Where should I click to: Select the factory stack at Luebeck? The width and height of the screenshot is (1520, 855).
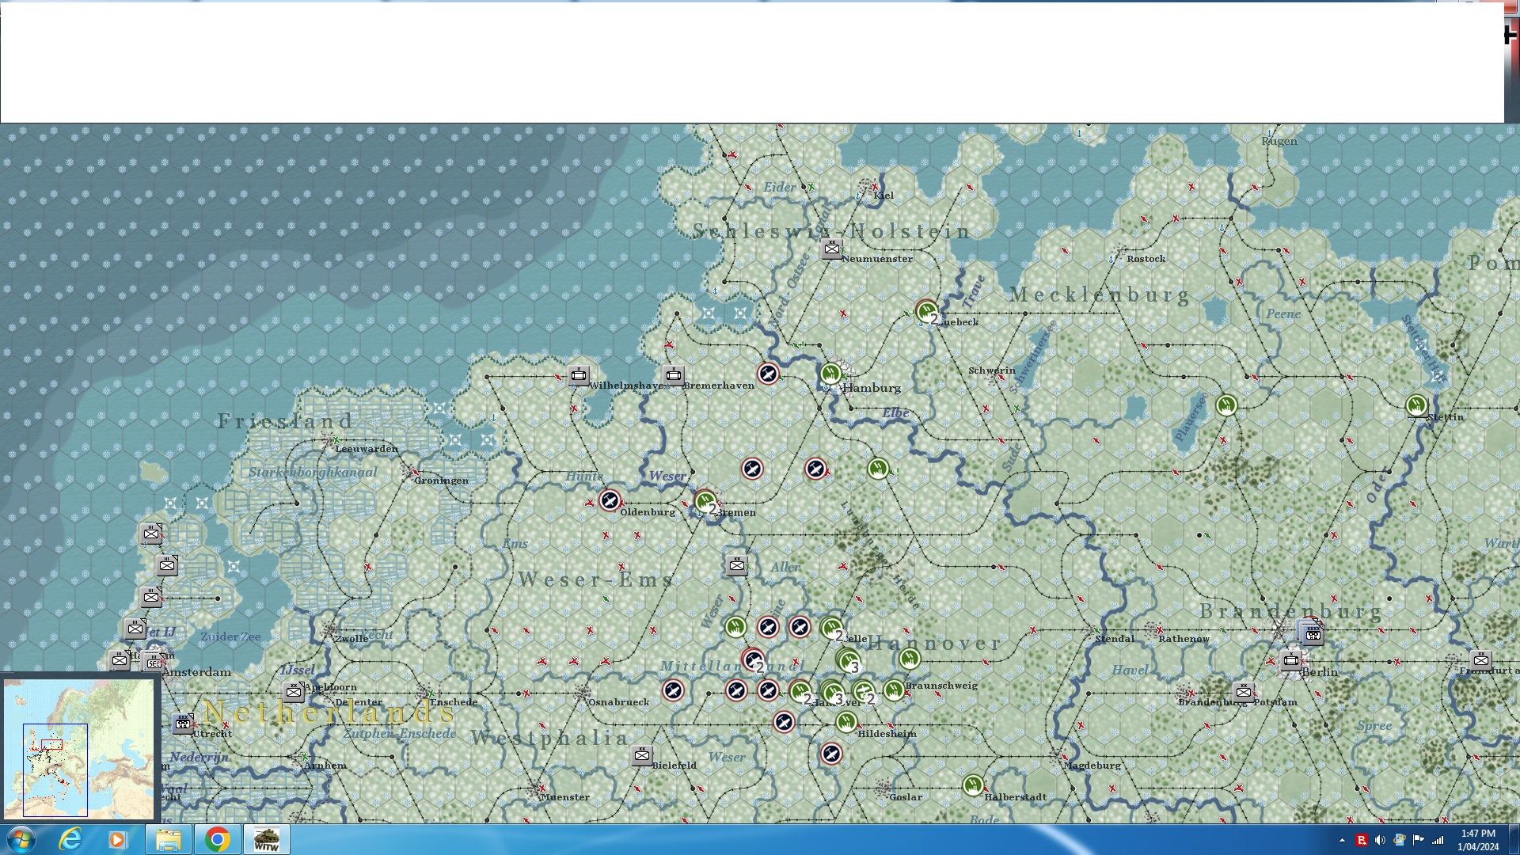point(927,311)
